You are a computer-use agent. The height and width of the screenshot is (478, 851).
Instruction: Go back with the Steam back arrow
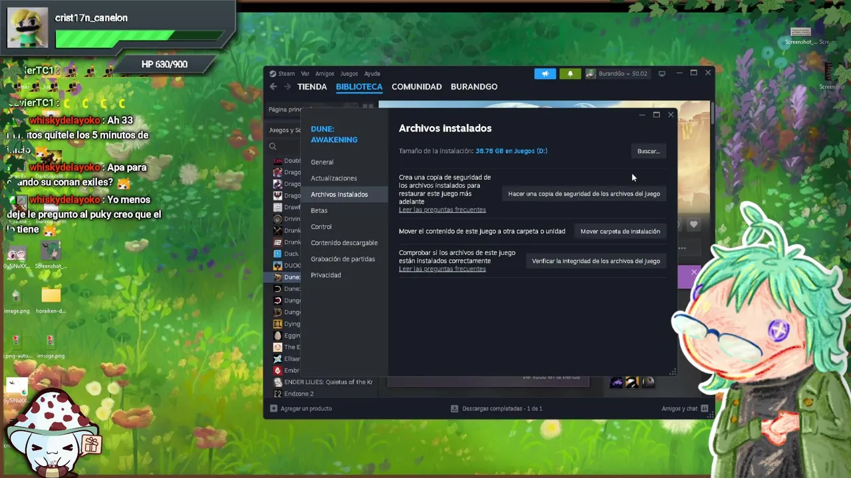pyautogui.click(x=273, y=86)
